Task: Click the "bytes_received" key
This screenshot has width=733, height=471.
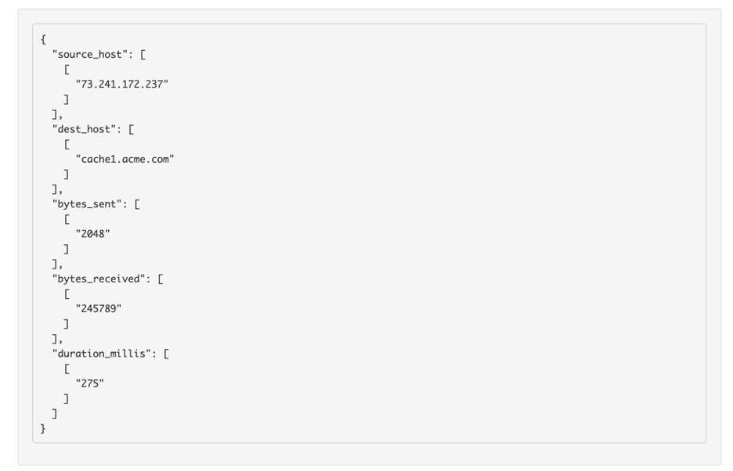Action: [99, 279]
